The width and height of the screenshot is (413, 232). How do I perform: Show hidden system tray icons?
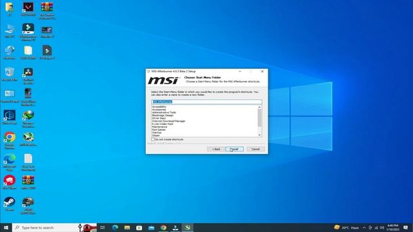coord(364,227)
